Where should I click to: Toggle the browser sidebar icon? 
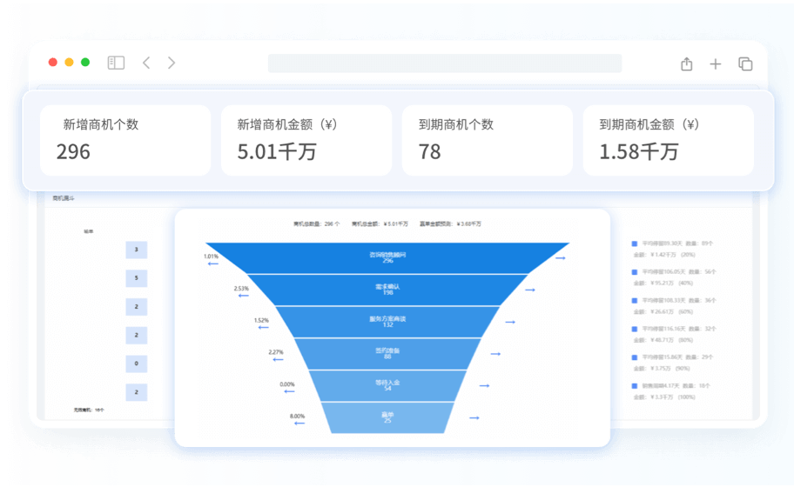click(116, 63)
